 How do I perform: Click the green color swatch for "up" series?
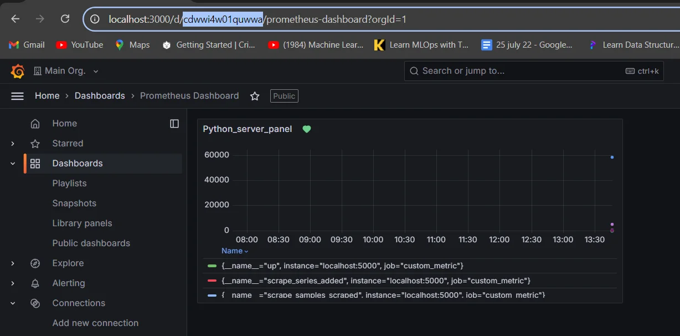[x=212, y=266]
